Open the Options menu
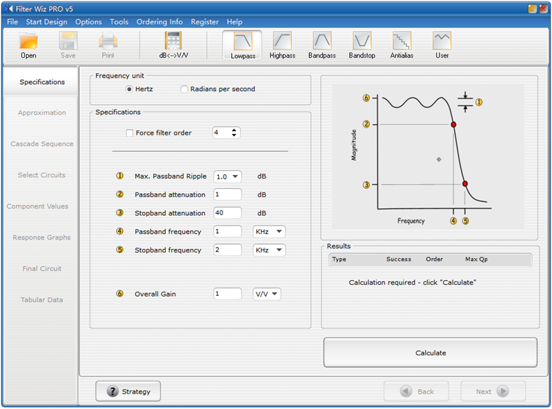This screenshot has height=409, width=552. coord(88,22)
